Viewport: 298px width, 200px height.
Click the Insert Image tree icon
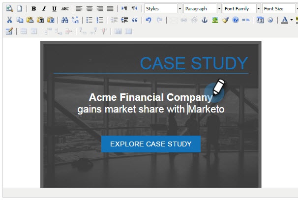click(215, 20)
